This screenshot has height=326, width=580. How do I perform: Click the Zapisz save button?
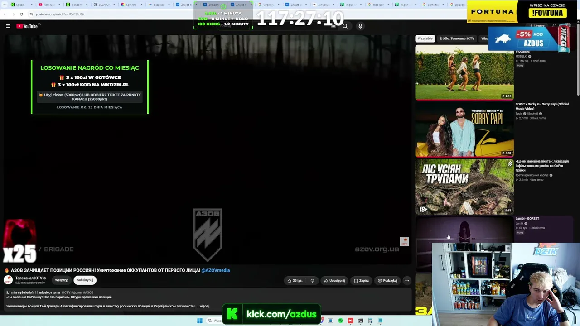361,281
